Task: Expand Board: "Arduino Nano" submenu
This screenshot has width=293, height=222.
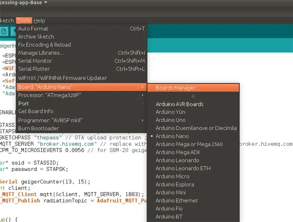Action: click(81, 87)
